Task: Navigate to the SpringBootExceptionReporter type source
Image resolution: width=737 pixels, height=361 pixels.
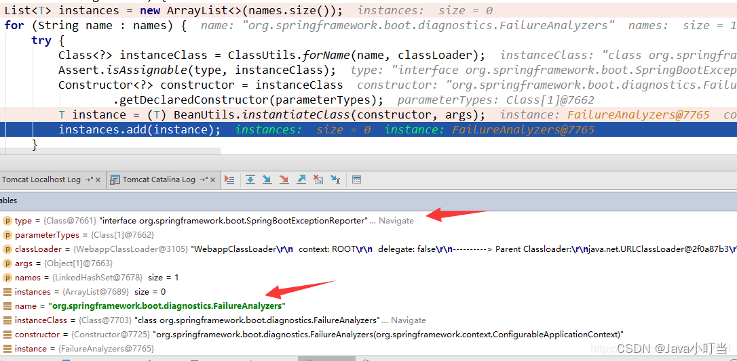Action: tap(396, 221)
